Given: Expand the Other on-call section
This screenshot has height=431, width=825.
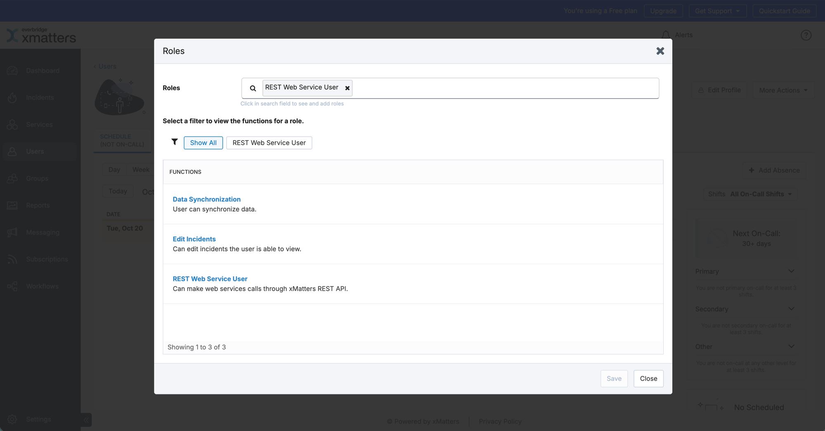Looking at the screenshot, I should point(791,347).
